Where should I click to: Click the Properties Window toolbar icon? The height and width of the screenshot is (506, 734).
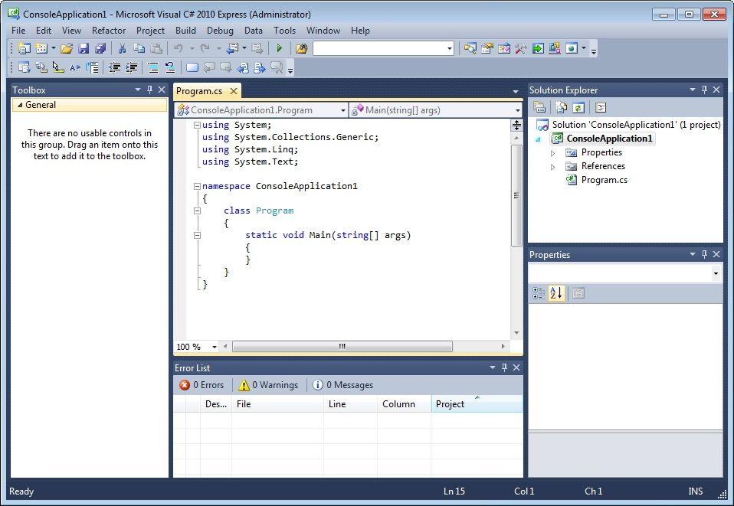pyautogui.click(x=487, y=48)
